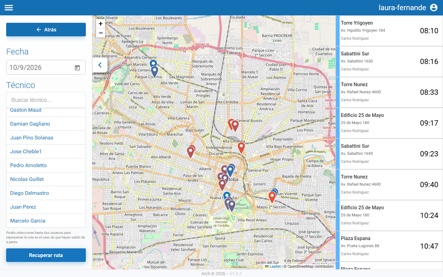Open the Sabattini Sur 09:23 stop

(389, 154)
